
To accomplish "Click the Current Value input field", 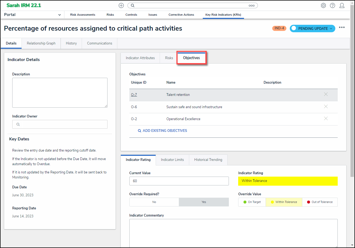I will [179, 181].
